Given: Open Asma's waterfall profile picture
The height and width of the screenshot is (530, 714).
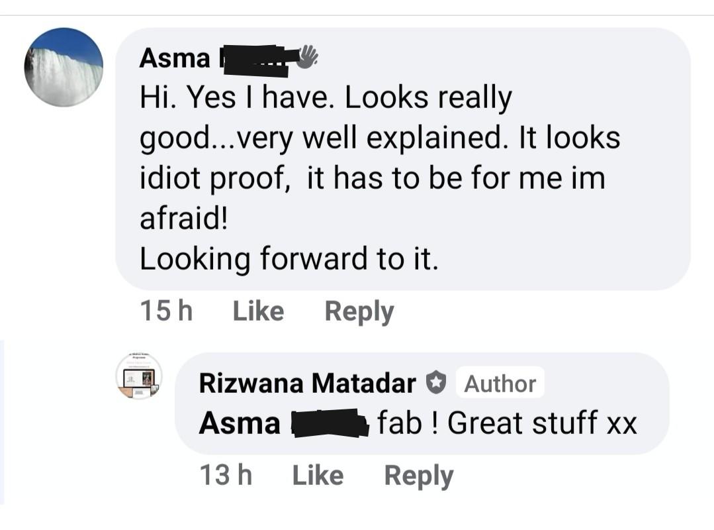Looking at the screenshot, I should (64, 67).
